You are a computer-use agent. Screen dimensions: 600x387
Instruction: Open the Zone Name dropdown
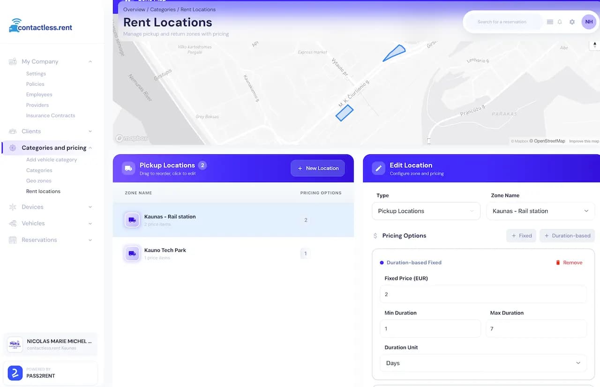[540, 211]
